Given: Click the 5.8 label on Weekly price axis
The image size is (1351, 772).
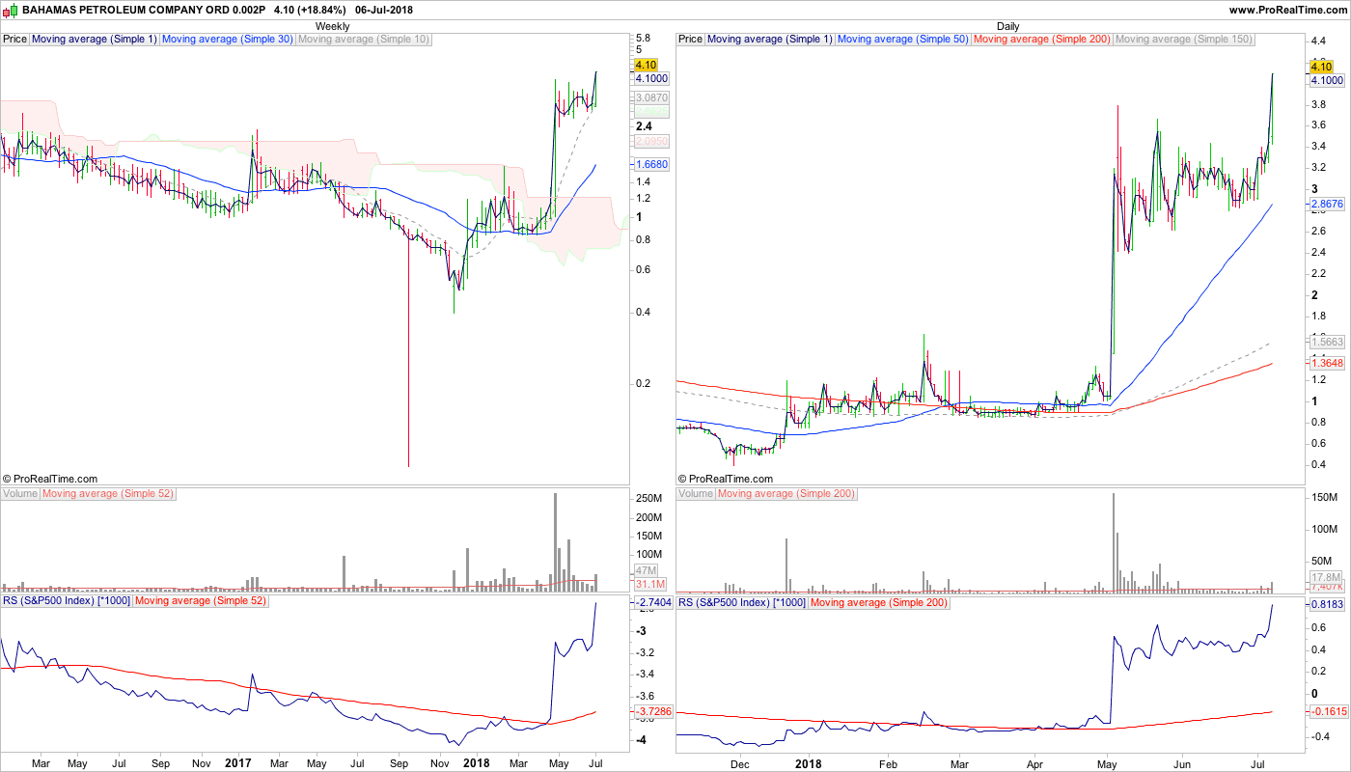Looking at the screenshot, I should pos(643,39).
